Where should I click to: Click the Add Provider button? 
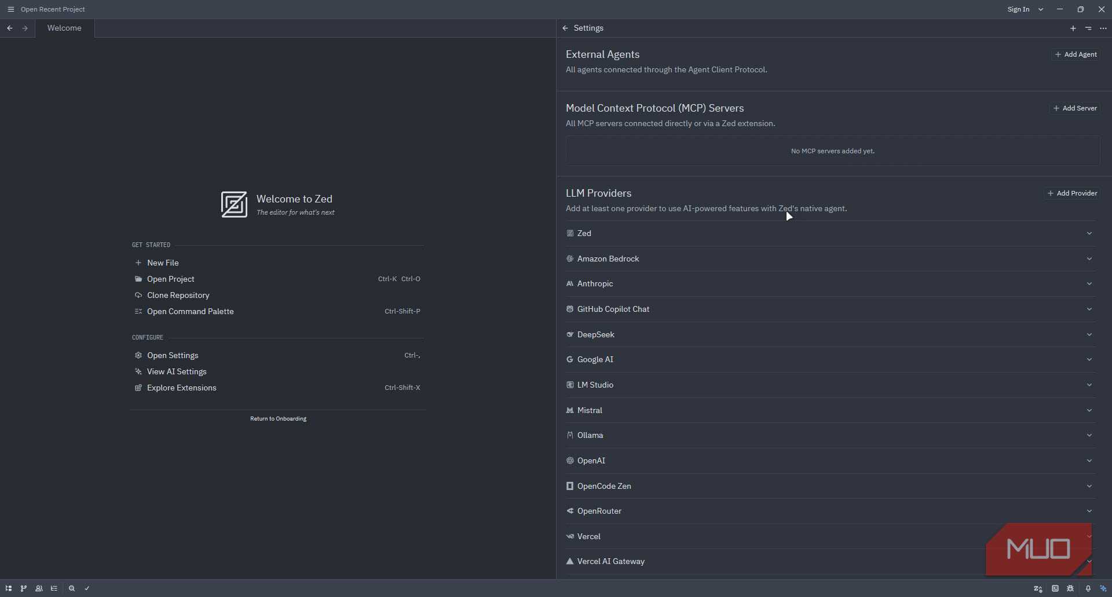(1072, 193)
